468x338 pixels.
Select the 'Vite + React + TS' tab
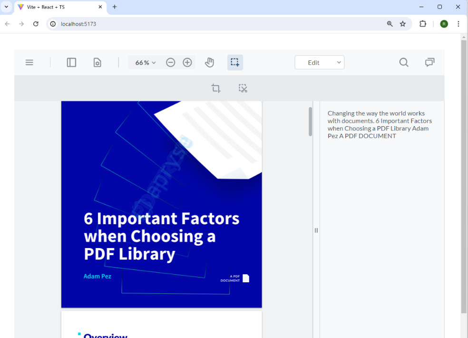click(x=60, y=7)
